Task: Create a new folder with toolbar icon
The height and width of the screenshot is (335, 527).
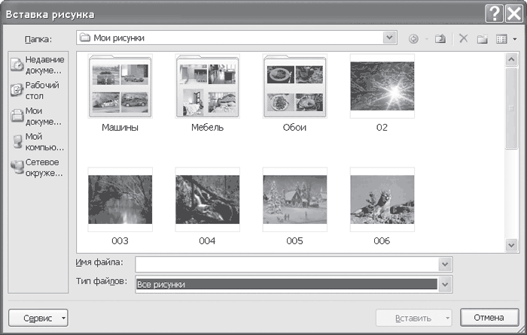Action: click(483, 39)
